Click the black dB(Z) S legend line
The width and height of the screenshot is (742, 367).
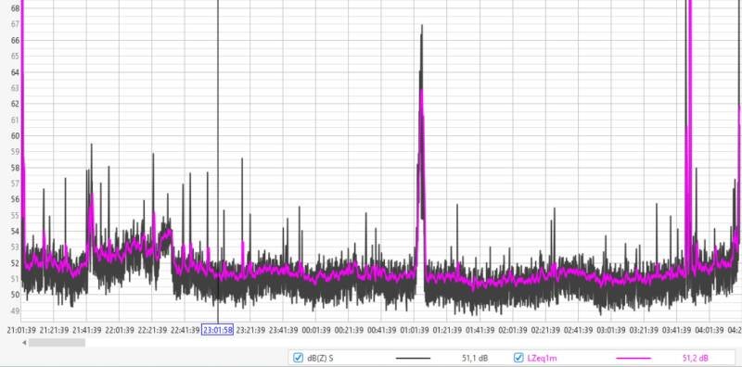413,358
